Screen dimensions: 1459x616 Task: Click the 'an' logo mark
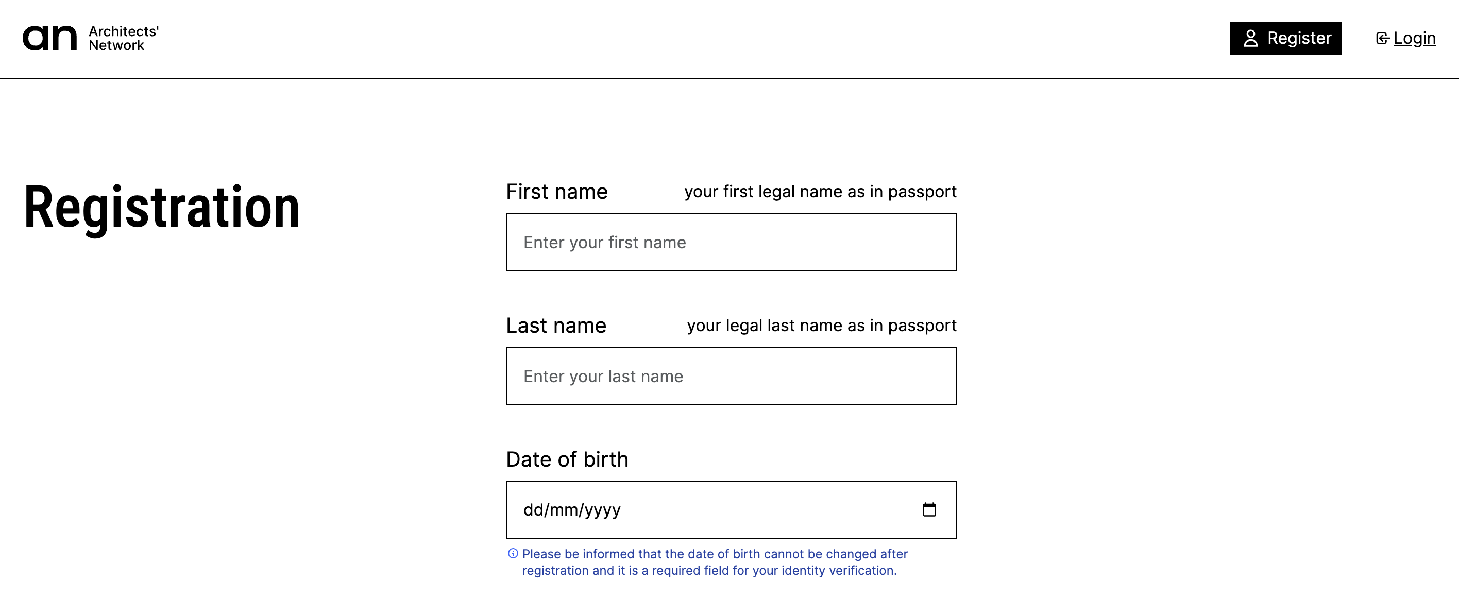[x=49, y=38]
